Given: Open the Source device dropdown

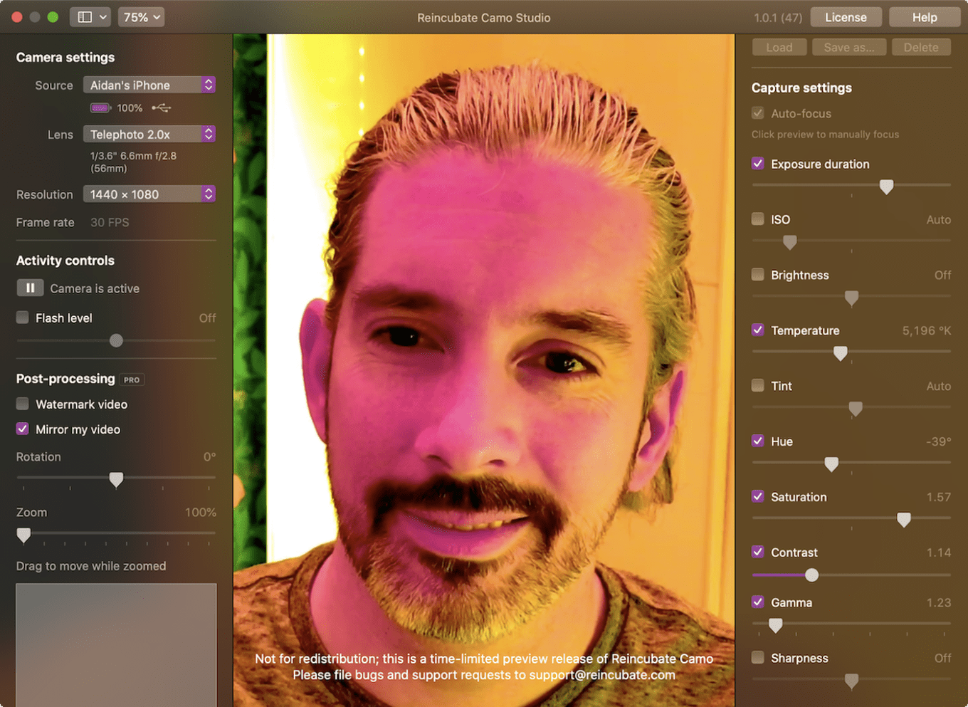Looking at the screenshot, I should pos(149,85).
